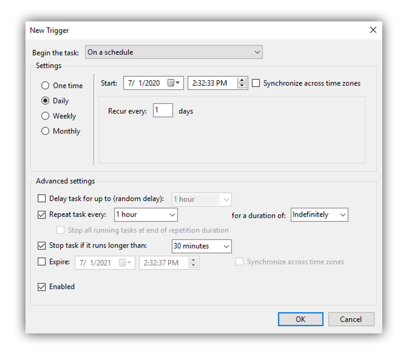Increase start time with up spinner arrow
Screen dimensions: 406x356
click(242, 80)
